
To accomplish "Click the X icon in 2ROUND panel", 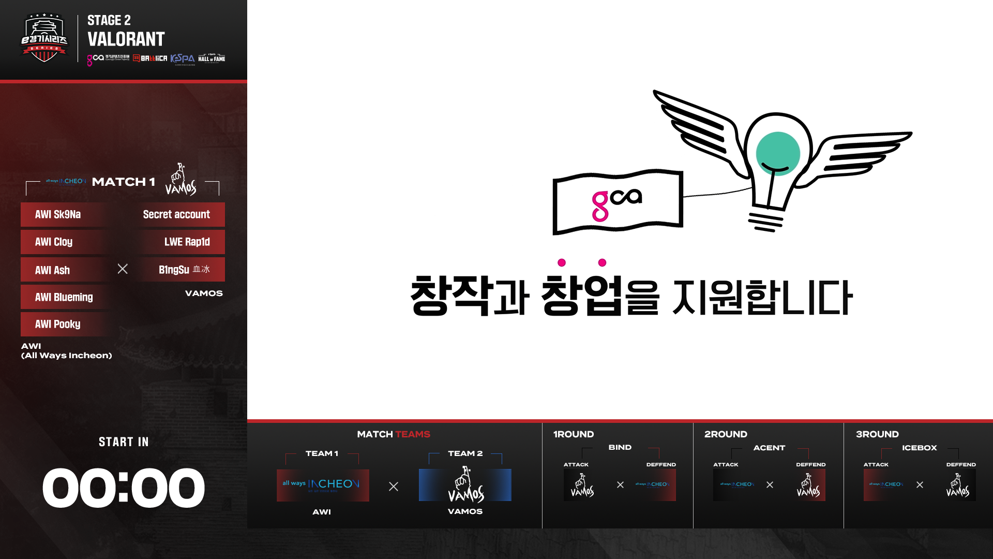I will click(770, 485).
